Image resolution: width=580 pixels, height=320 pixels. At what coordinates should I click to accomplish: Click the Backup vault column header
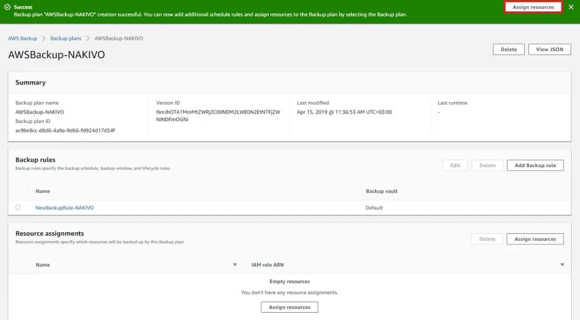click(x=382, y=191)
